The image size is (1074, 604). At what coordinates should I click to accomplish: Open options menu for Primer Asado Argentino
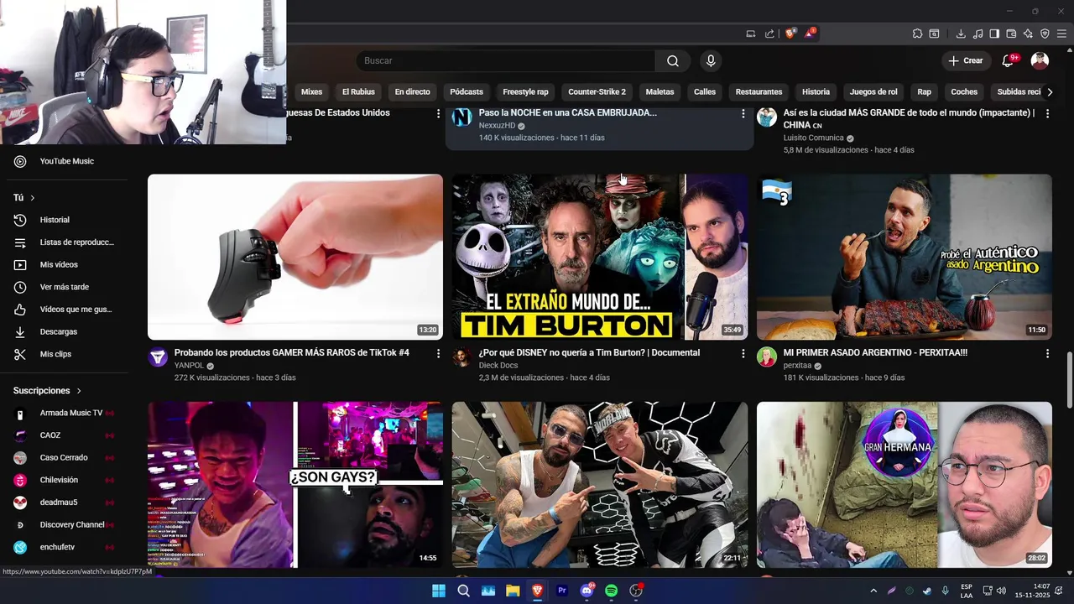tap(1047, 354)
